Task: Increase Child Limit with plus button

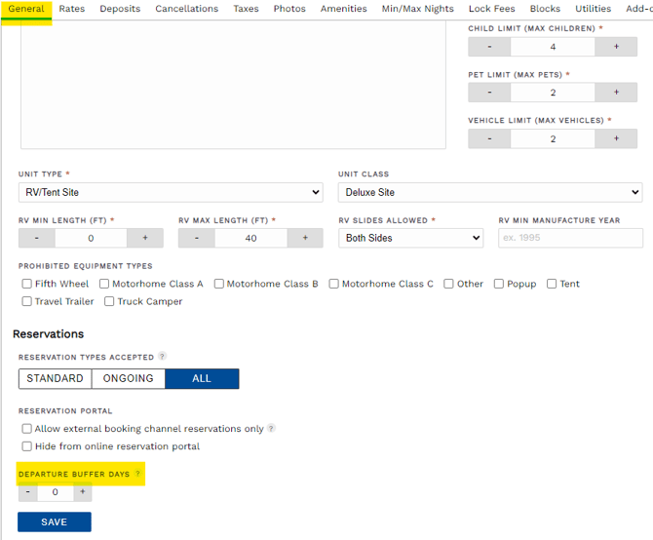Action: pyautogui.click(x=616, y=47)
